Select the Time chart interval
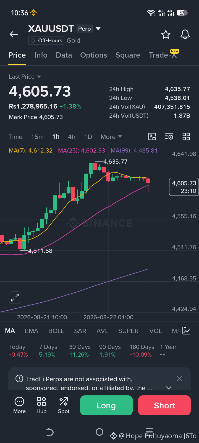Viewport: 199px width, 443px height. (x=15, y=137)
